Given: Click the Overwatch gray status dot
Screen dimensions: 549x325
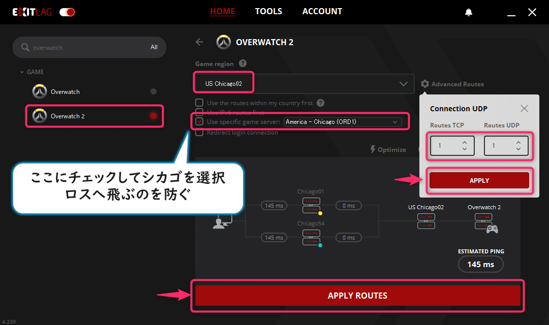Looking at the screenshot, I should (154, 91).
